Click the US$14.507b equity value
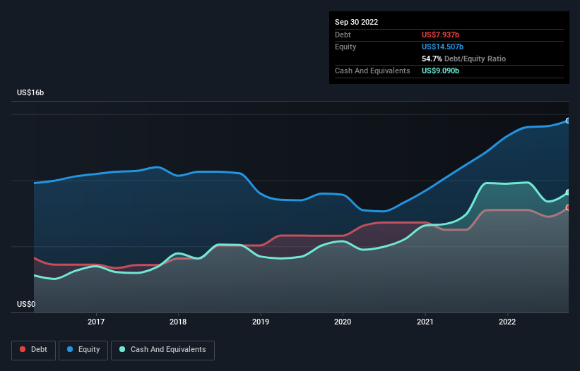 (442, 47)
